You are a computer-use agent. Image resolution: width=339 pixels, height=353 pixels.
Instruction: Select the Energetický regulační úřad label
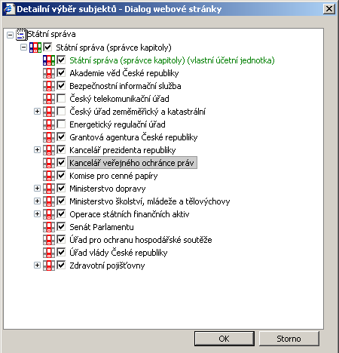[x=118, y=124]
